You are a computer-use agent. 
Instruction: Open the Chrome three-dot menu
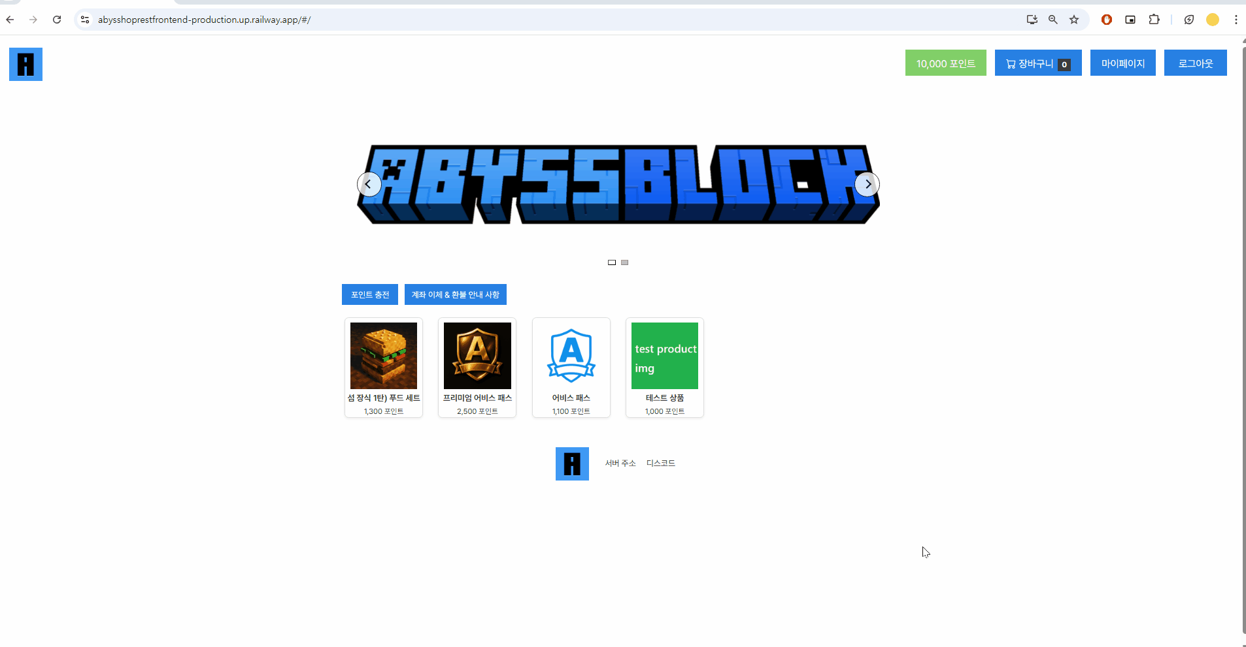tap(1236, 20)
